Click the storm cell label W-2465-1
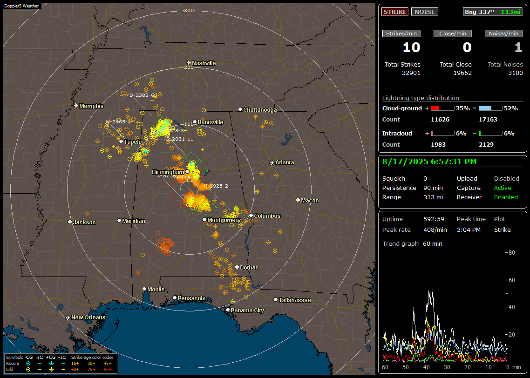 tap(118, 121)
